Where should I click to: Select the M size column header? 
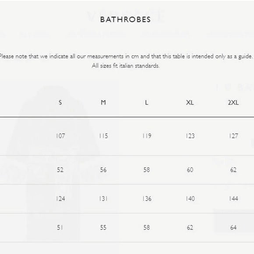103,102
